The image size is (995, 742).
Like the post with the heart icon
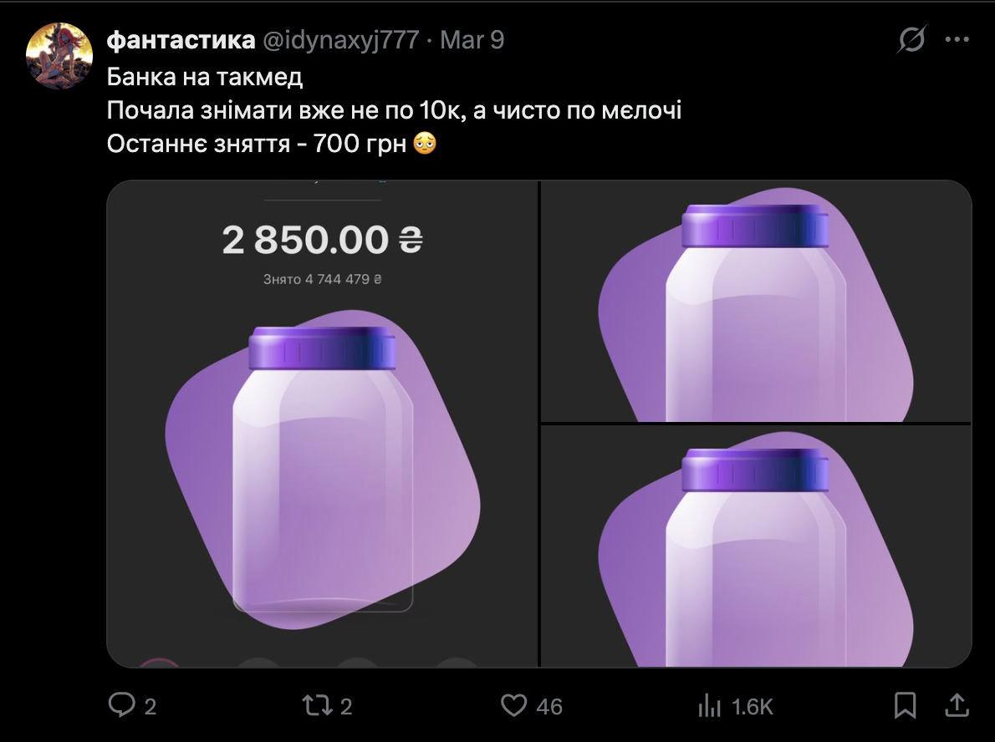[x=513, y=706]
